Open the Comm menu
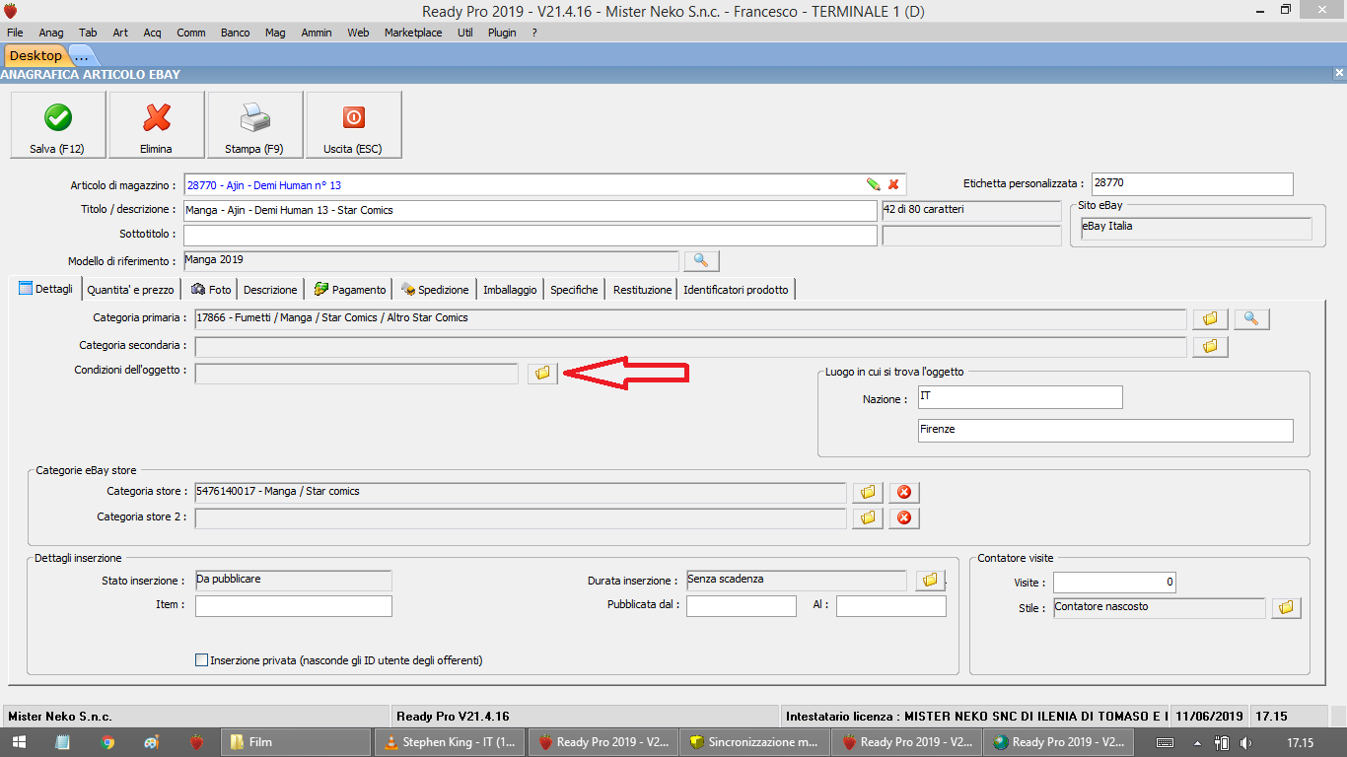The width and height of the screenshot is (1347, 757). [191, 33]
